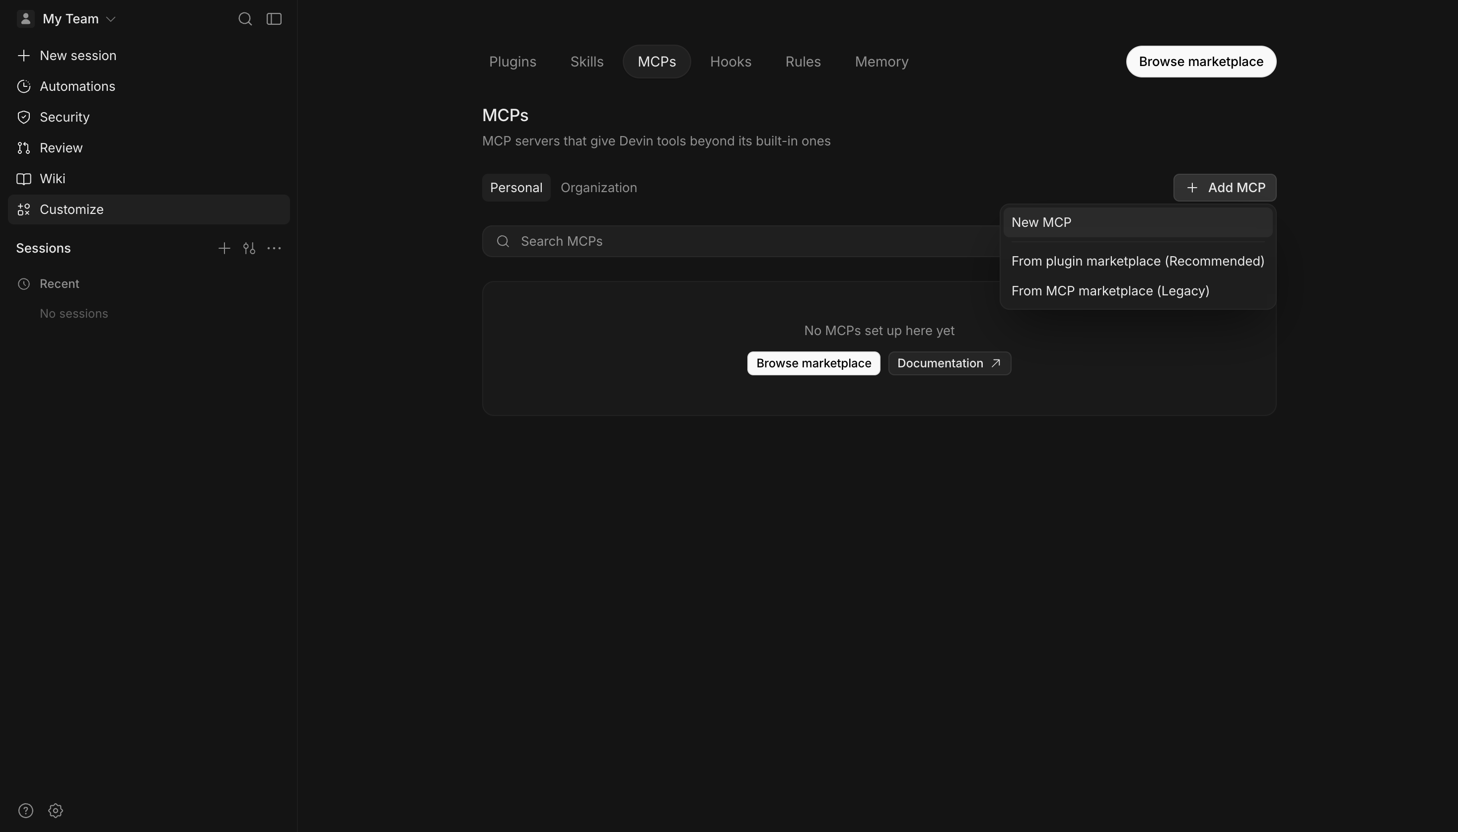The image size is (1458, 832).
Task: Open the sidebar search icon
Action: pyautogui.click(x=245, y=19)
